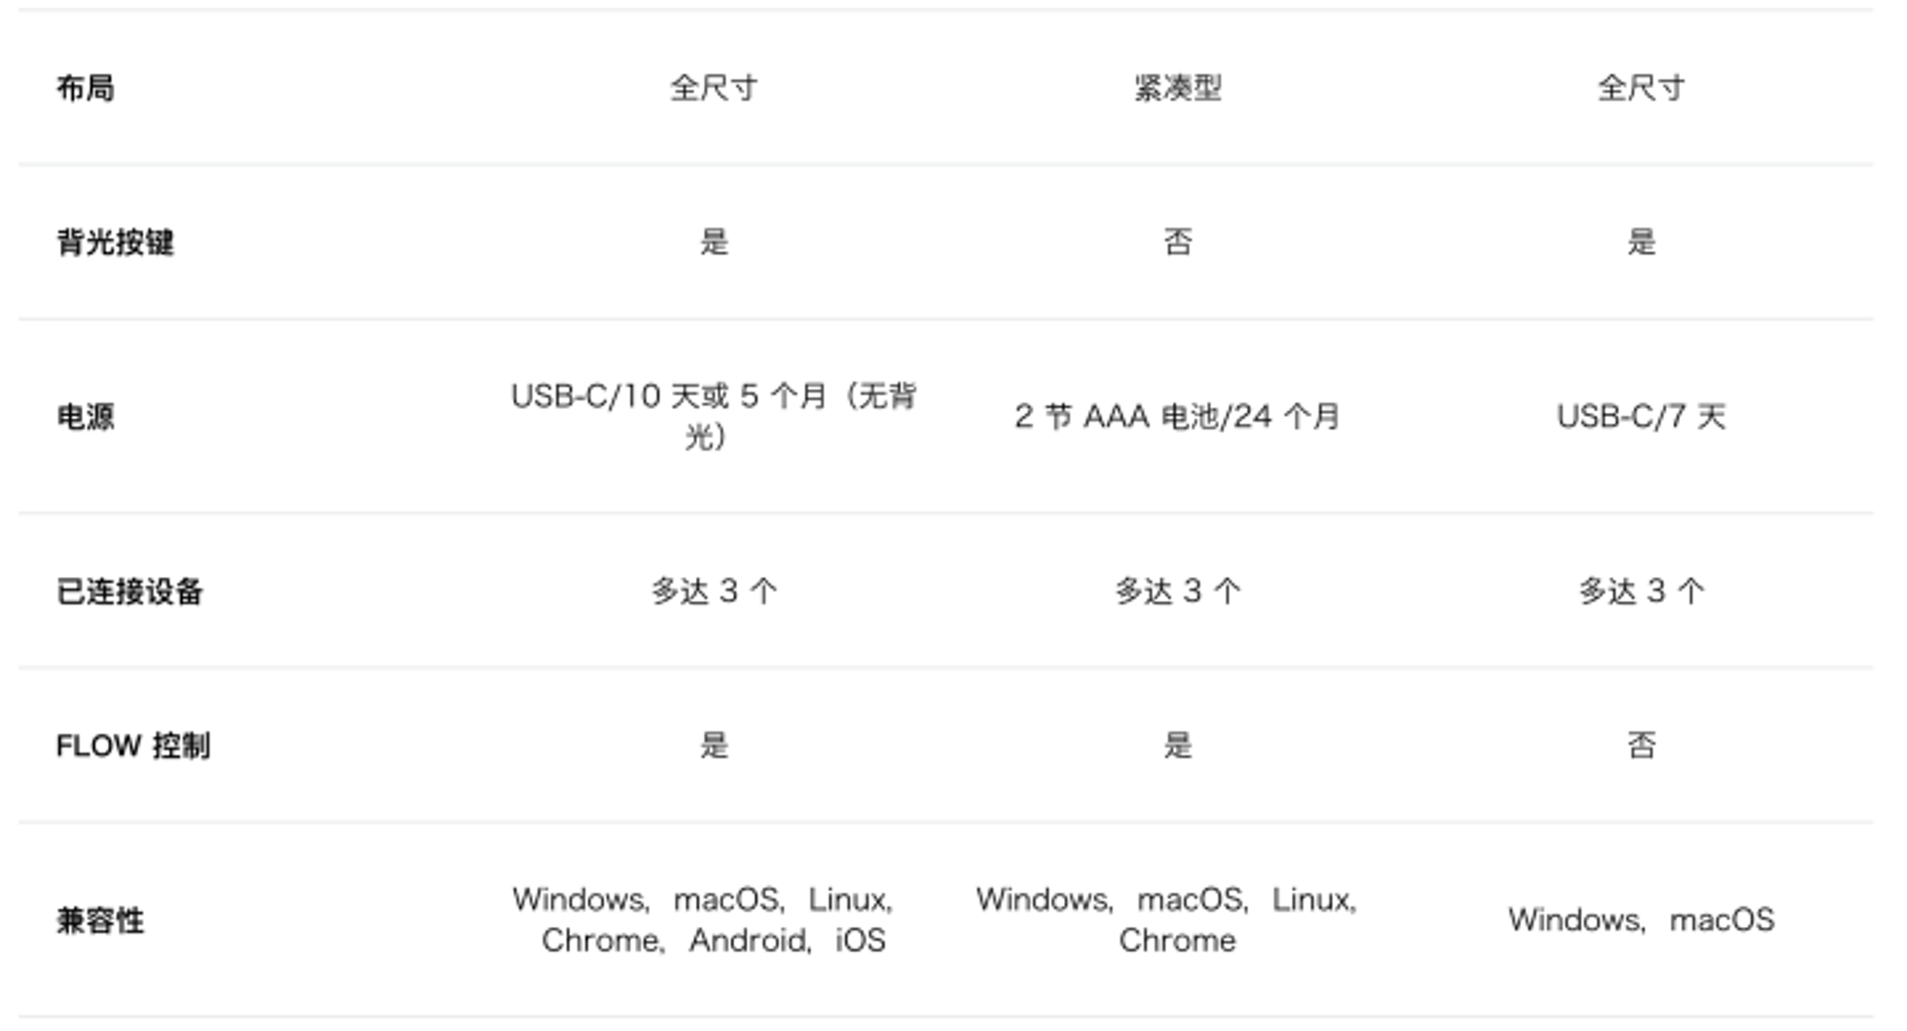Click third column 是 in backlight row
This screenshot has height=1031, width=1907.
tap(1641, 242)
